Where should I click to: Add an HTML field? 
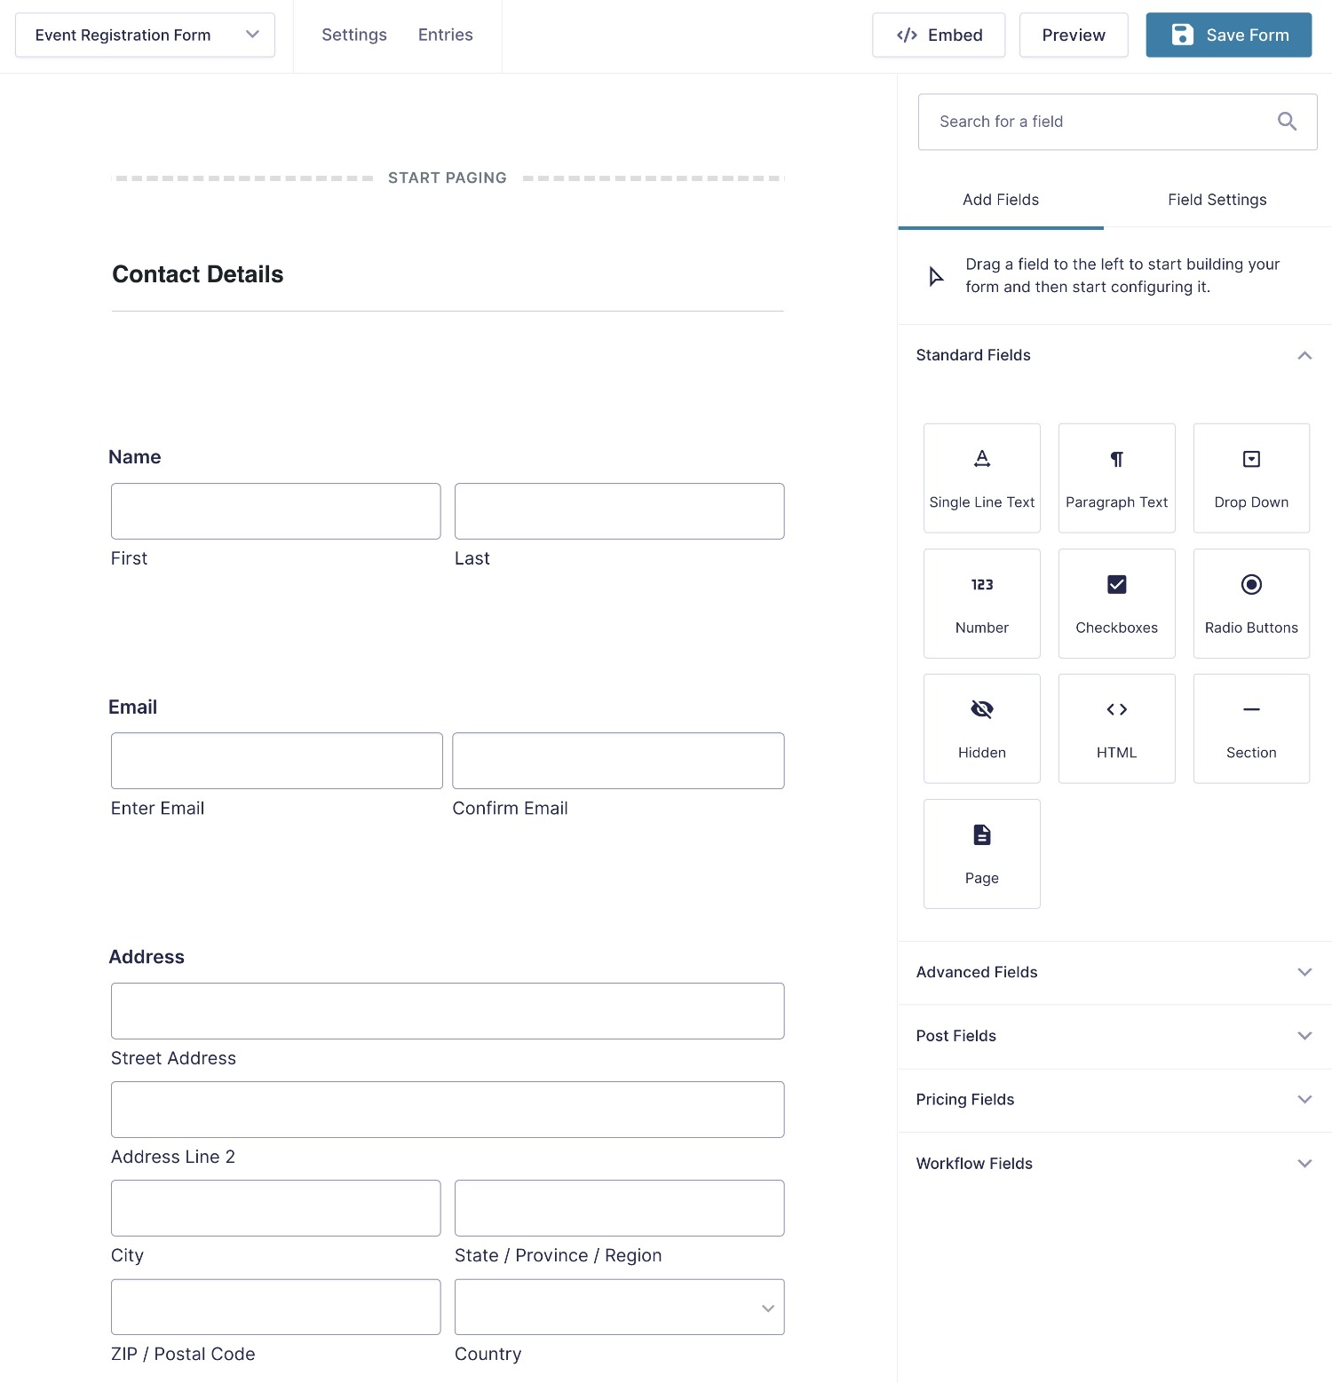[1116, 728]
